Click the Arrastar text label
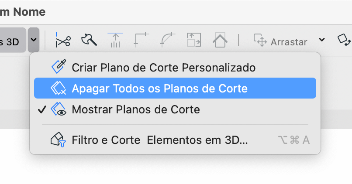This screenshot has width=352, height=184. 289,42
